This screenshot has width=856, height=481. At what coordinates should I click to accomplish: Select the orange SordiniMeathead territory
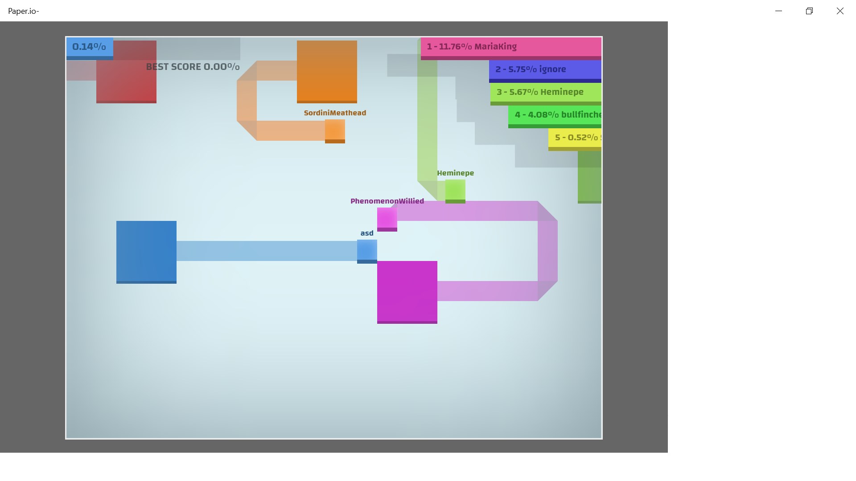click(x=327, y=71)
